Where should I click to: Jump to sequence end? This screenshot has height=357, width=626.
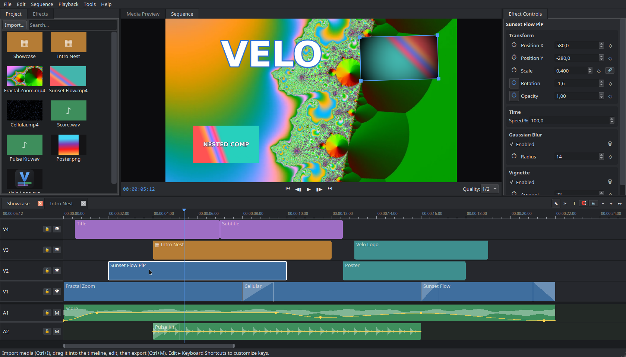coord(330,189)
